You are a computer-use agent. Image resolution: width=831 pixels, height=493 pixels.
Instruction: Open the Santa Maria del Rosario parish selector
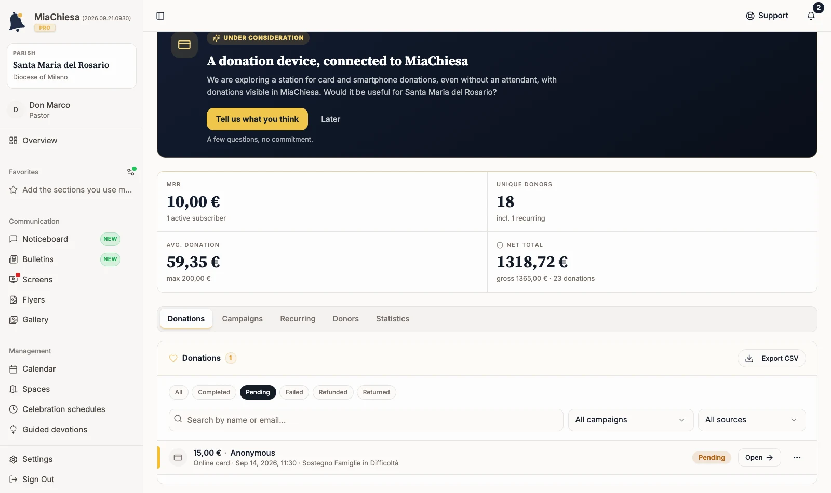[x=72, y=66]
